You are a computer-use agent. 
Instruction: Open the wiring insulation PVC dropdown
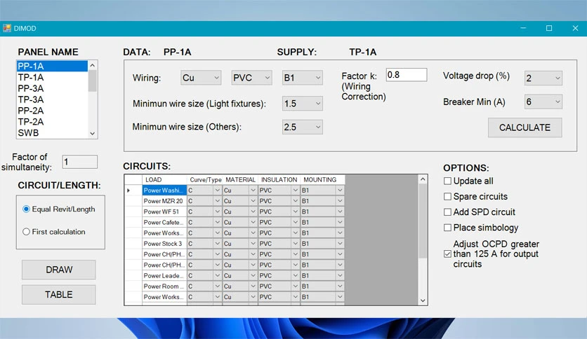pos(251,78)
